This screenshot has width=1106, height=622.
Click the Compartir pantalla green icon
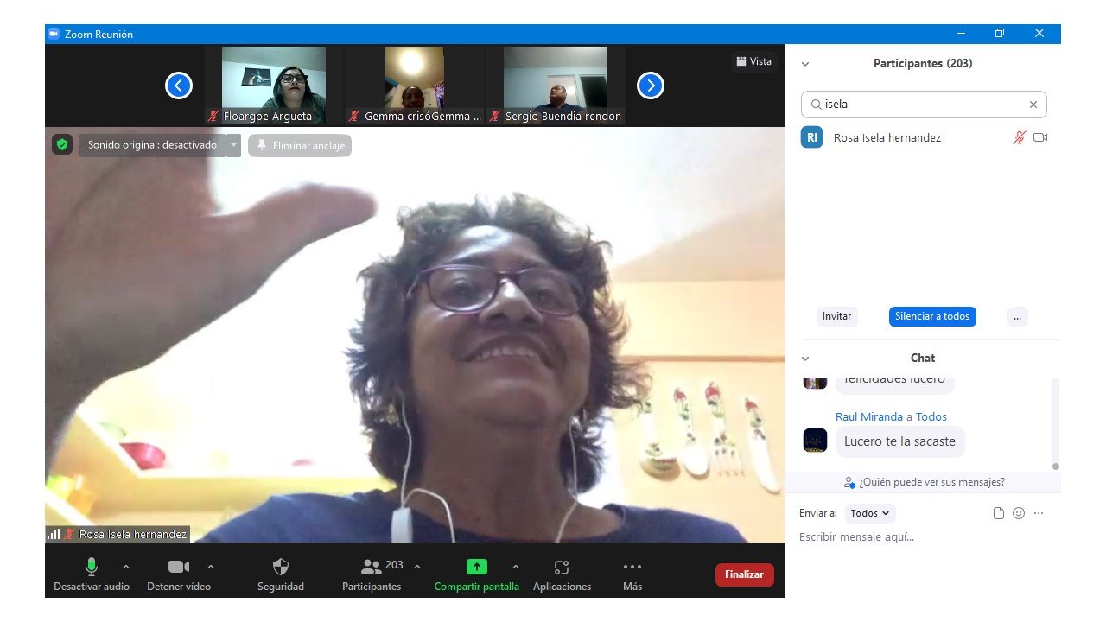[x=476, y=568]
